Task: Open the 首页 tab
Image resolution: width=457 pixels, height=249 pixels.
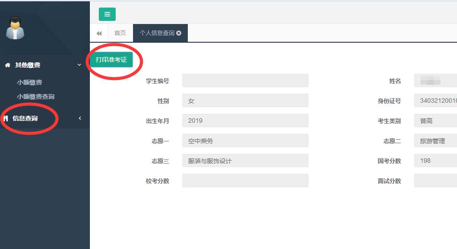Action: point(120,33)
